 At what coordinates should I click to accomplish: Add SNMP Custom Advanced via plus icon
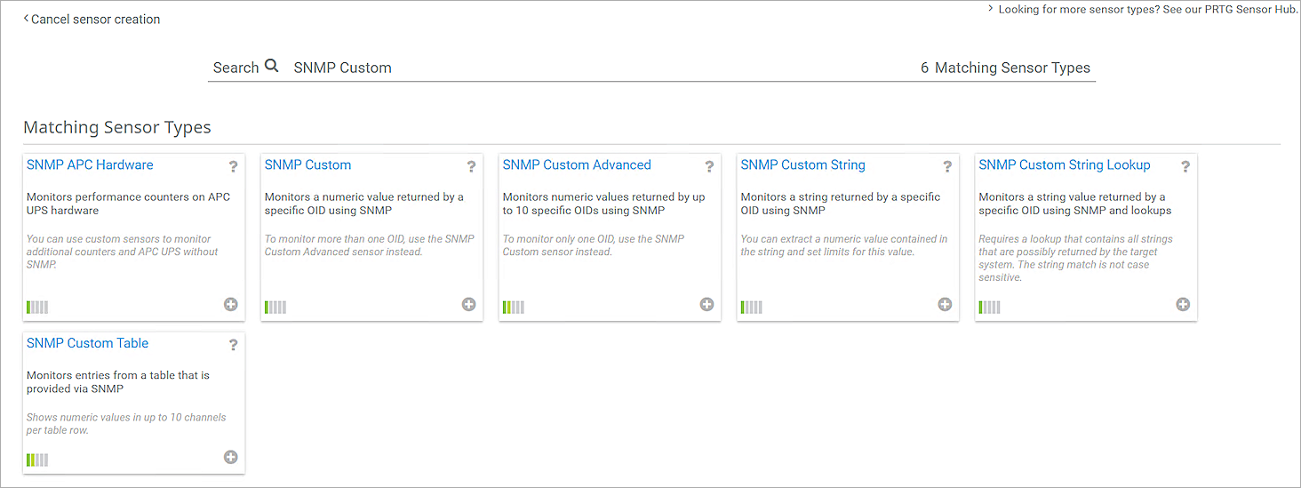[x=706, y=305]
